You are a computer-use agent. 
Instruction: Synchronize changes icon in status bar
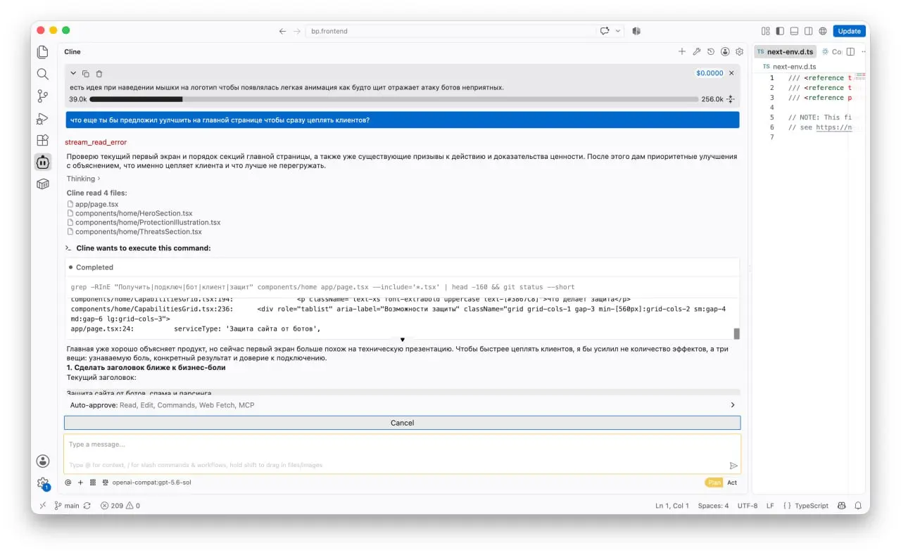87,506
